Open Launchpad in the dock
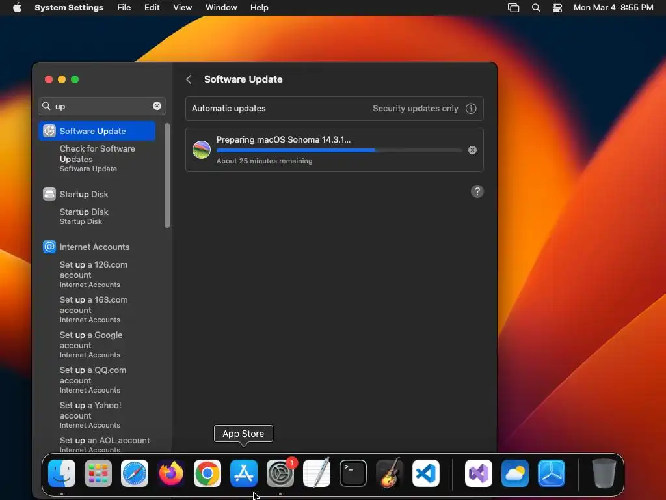The image size is (666, 500). pyautogui.click(x=98, y=473)
